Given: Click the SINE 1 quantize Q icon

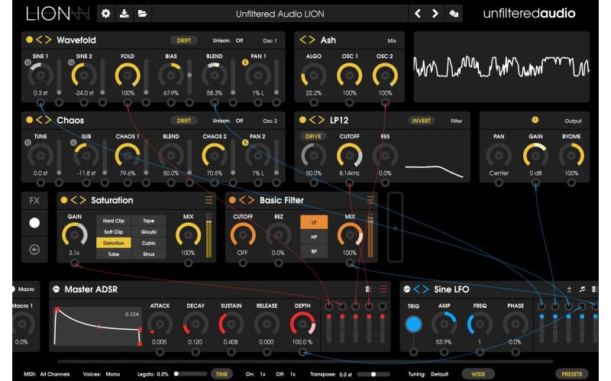Looking at the screenshot, I should point(27,63).
